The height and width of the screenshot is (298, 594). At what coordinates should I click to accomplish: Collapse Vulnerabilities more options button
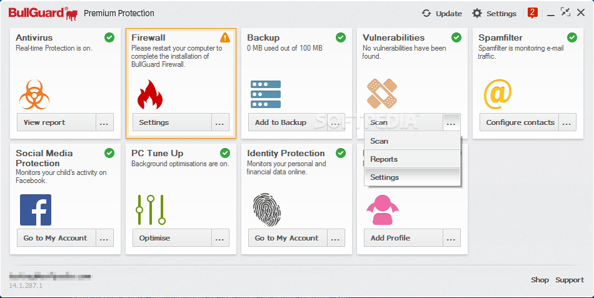point(451,122)
